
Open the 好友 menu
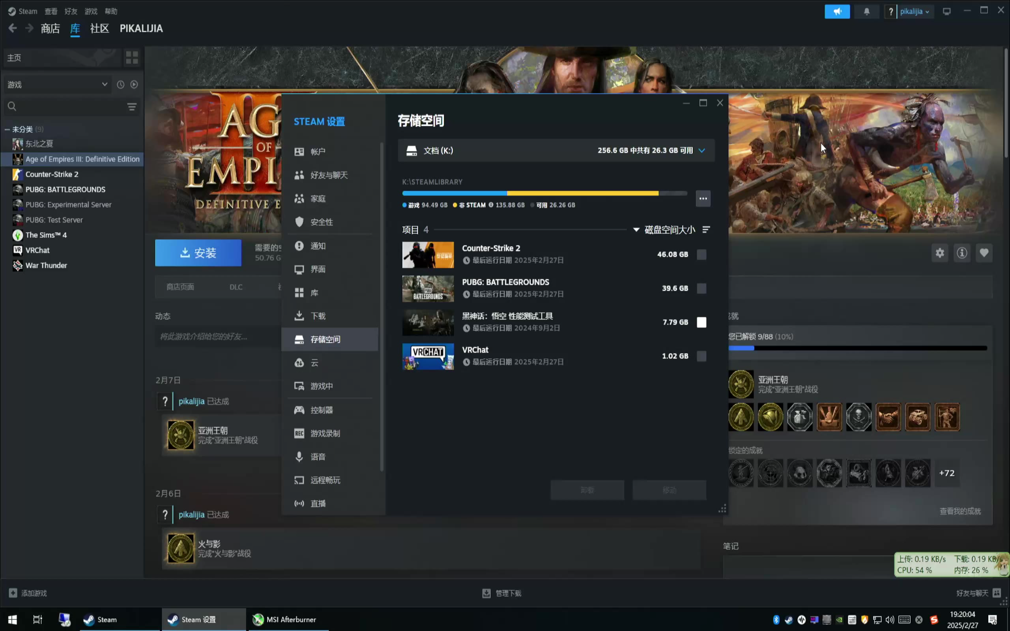(x=71, y=11)
